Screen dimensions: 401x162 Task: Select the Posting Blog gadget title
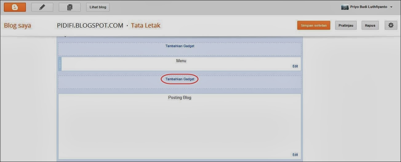(180, 98)
